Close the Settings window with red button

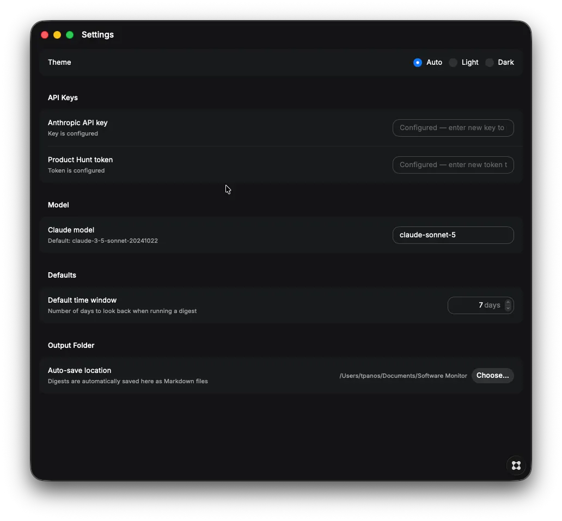[x=45, y=35]
